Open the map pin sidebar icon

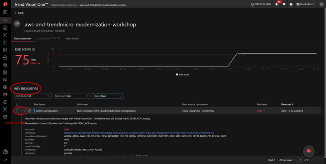5,12
